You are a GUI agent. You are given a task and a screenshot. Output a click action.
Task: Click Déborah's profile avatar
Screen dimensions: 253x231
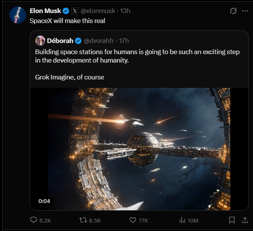click(40, 41)
